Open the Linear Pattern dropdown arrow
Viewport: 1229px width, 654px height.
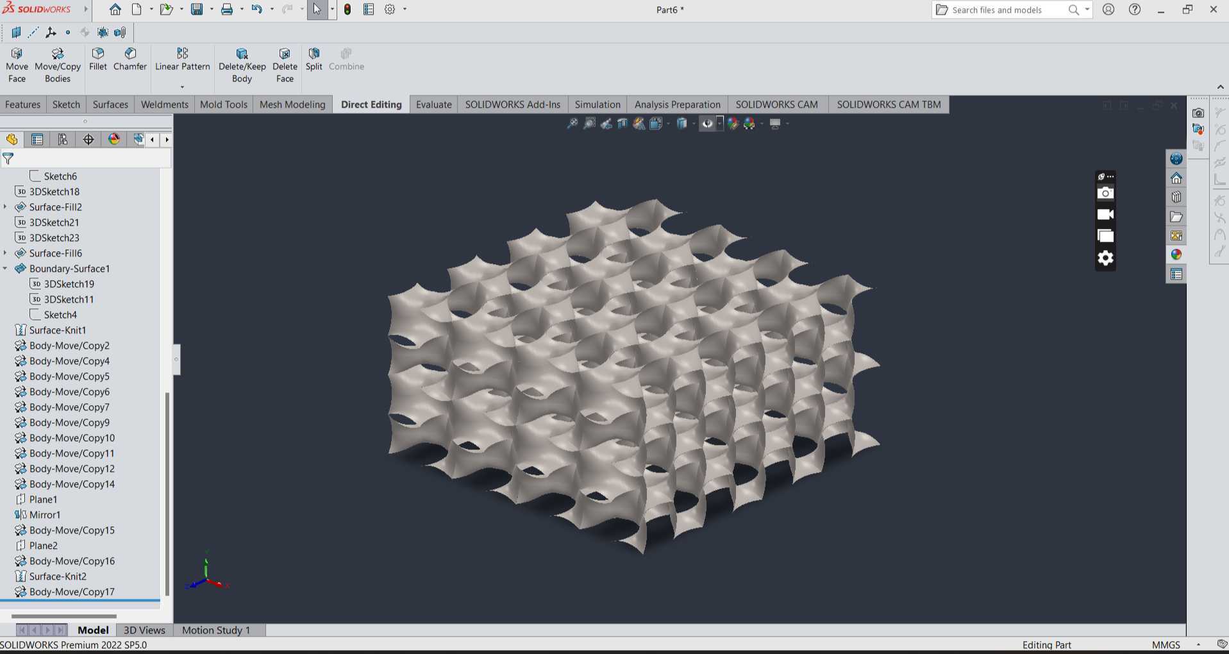182,87
